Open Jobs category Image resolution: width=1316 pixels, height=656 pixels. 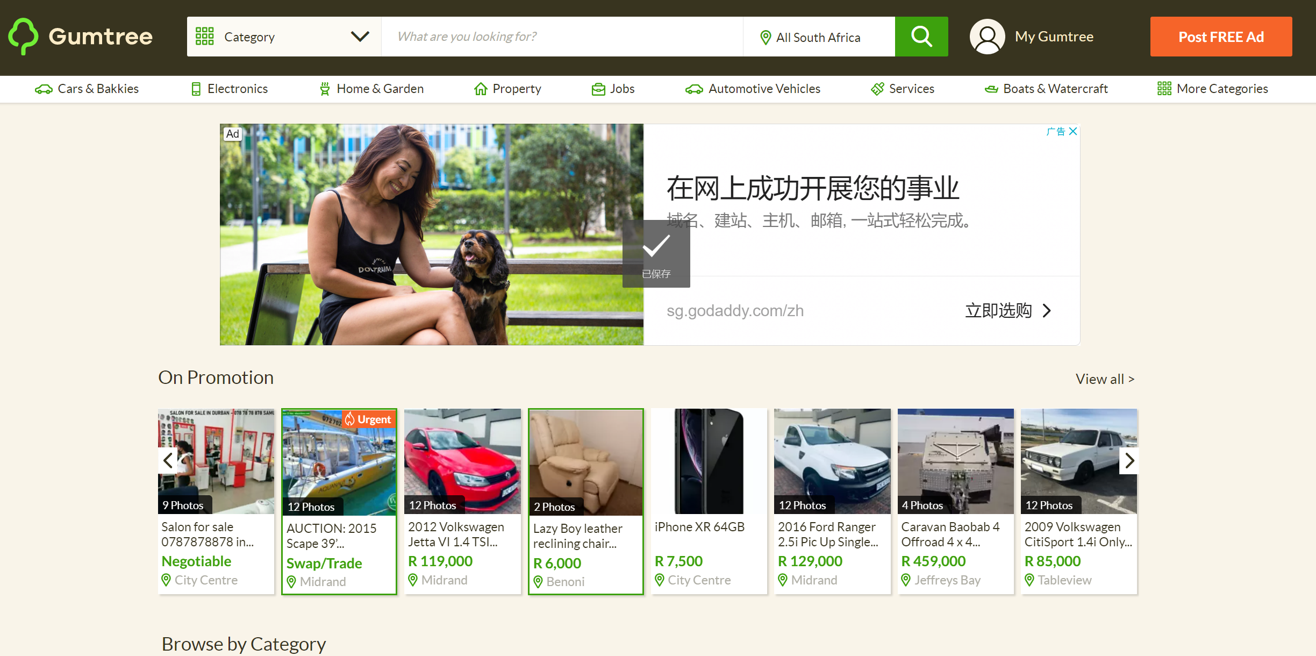613,89
